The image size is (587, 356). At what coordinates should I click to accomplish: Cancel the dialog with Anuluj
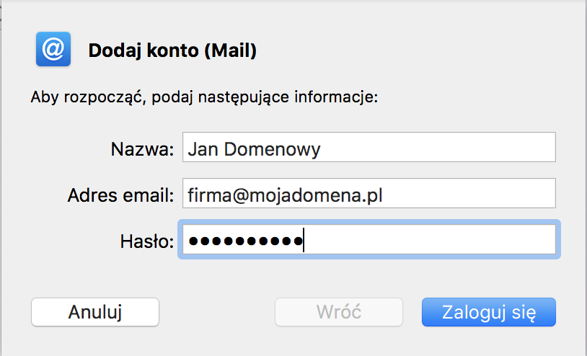tap(95, 312)
